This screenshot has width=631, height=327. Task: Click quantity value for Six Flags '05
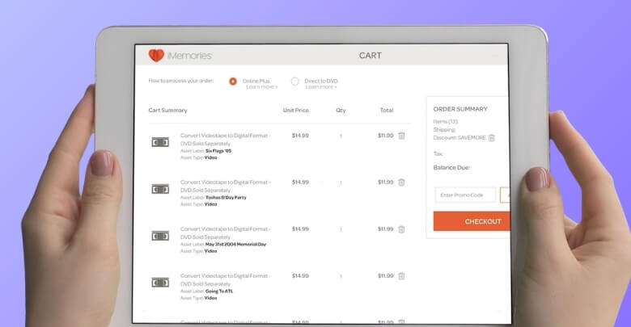(x=341, y=136)
